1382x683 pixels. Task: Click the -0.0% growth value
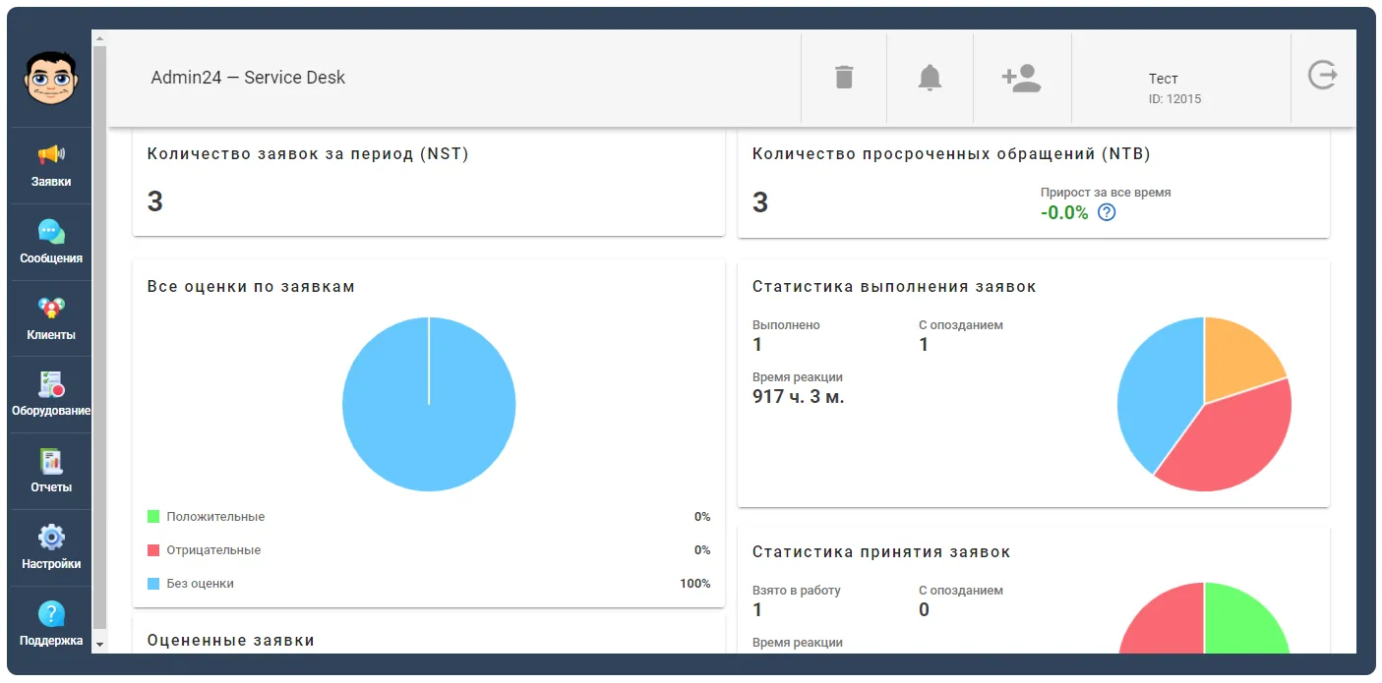(1064, 212)
